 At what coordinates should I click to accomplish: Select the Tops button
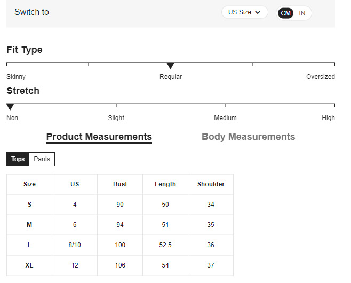point(18,159)
